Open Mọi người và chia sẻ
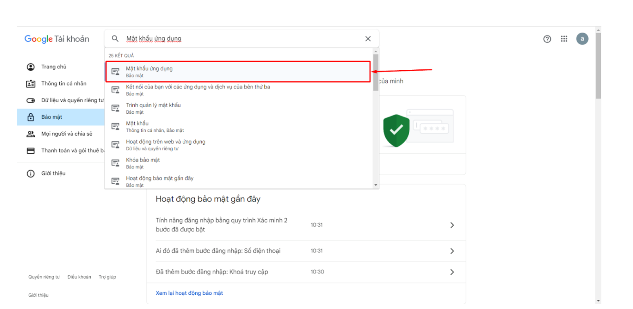This screenshot has width=633, height=309. [67, 134]
